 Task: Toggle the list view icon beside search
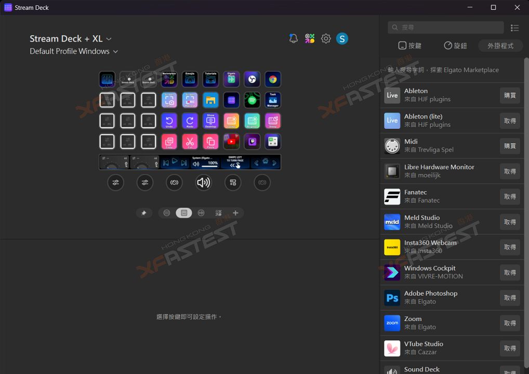tap(514, 28)
